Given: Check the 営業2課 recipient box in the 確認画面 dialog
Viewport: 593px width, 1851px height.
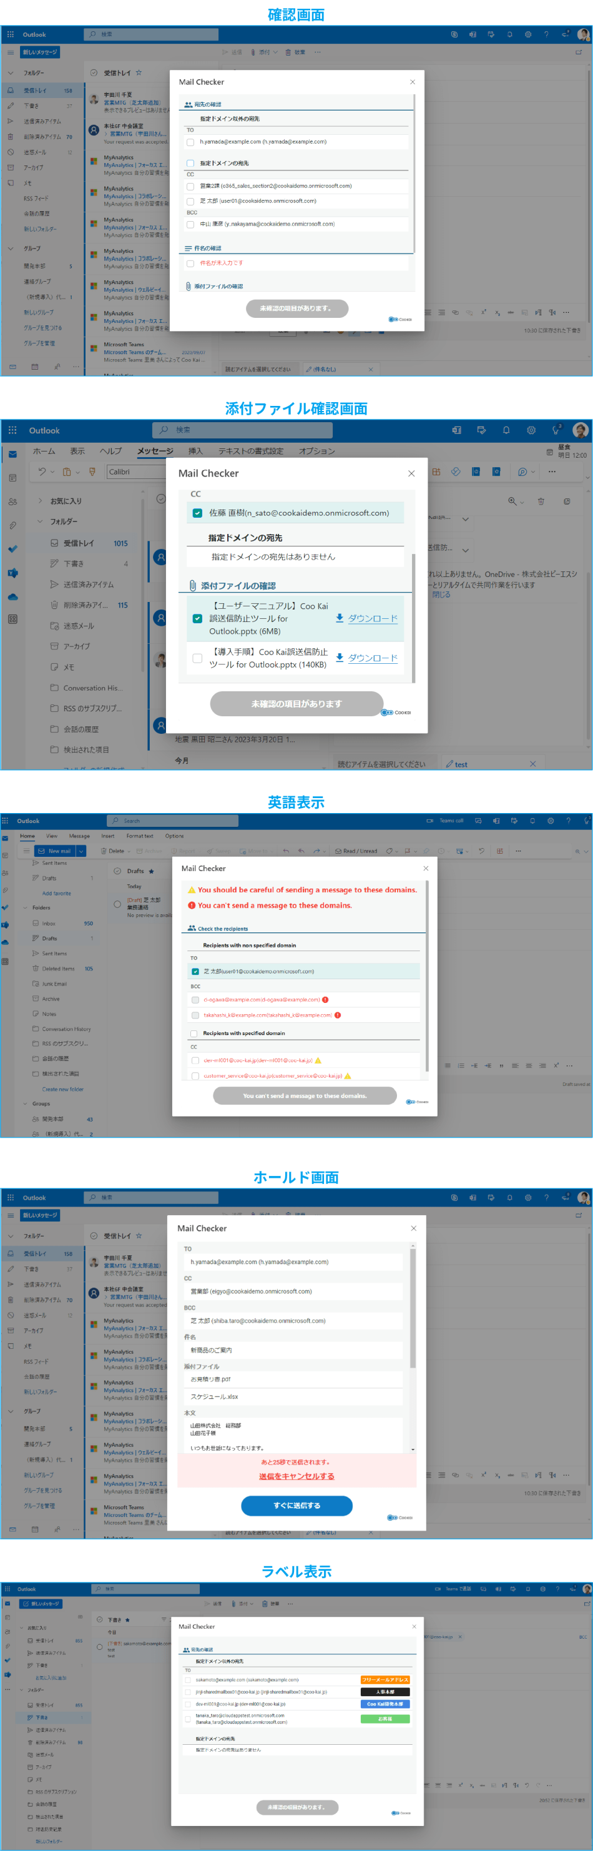Looking at the screenshot, I should click(190, 187).
